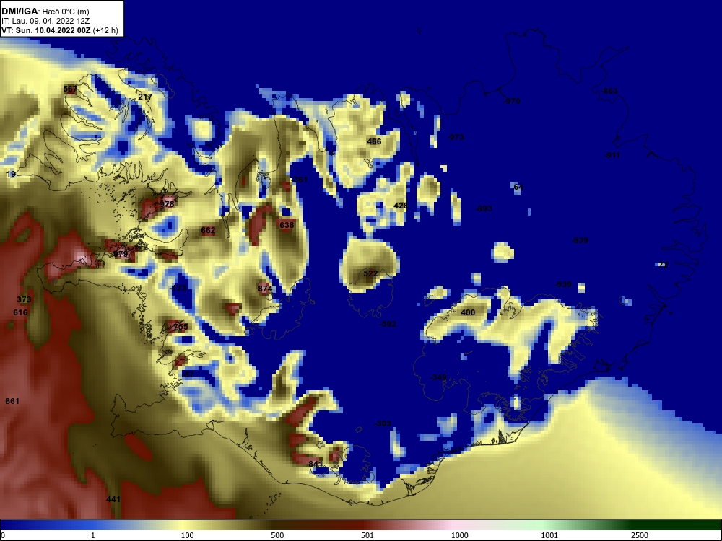Click the 100 tick on the color scale

pyautogui.click(x=188, y=535)
